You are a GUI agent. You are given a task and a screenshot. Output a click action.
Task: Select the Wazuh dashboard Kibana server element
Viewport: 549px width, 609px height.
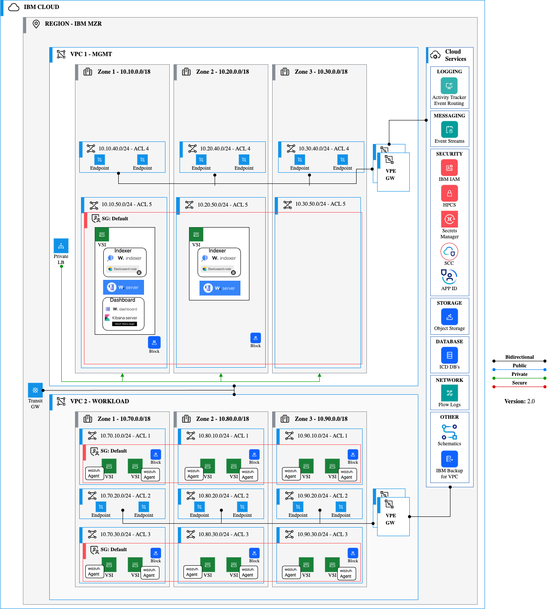click(124, 317)
